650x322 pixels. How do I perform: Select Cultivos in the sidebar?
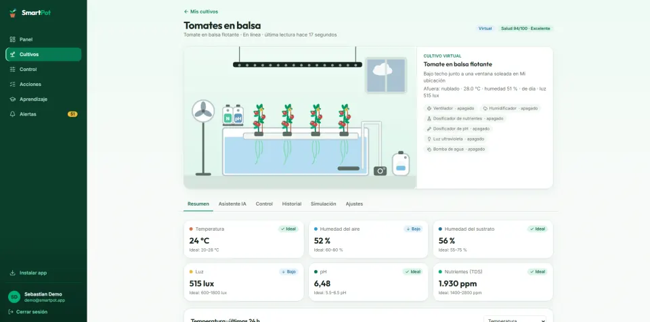pyautogui.click(x=43, y=54)
